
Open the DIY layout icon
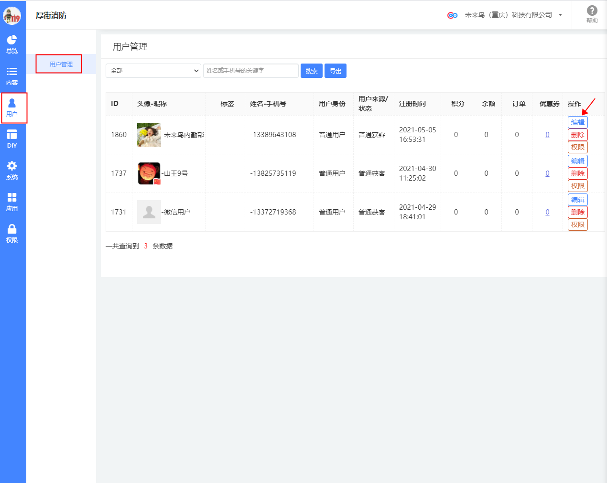pyautogui.click(x=12, y=135)
